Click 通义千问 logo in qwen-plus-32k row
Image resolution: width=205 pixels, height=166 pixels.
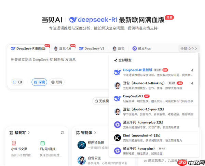118,125
